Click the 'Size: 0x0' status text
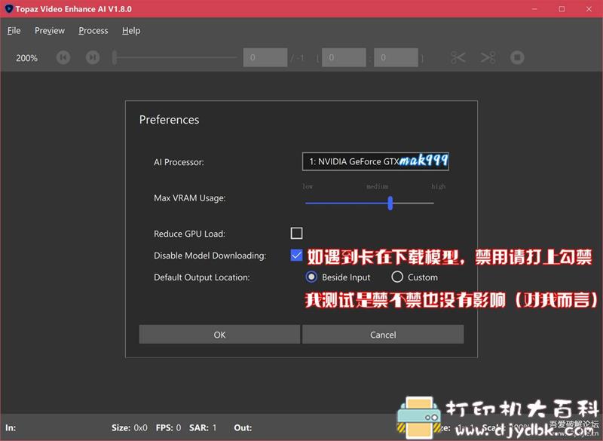Image resolution: width=603 pixels, height=441 pixels. pos(130,427)
